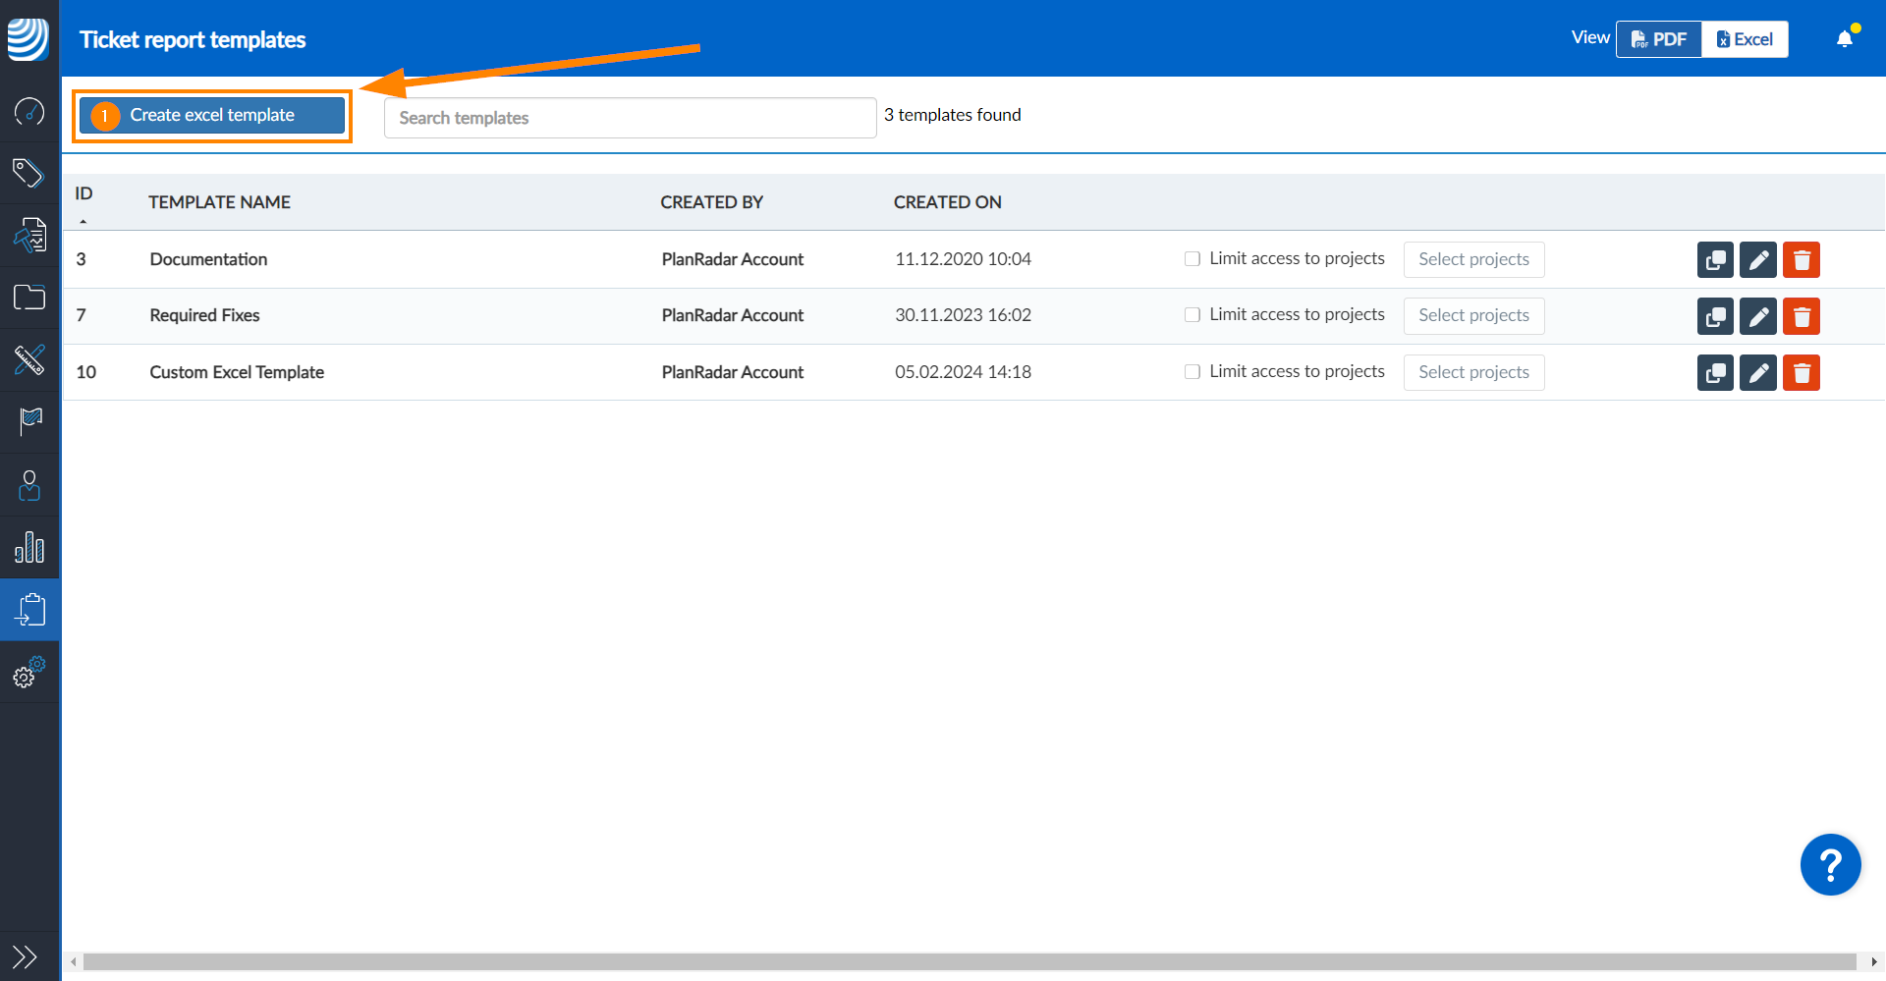Toggle Limit access for Custom Excel Template
1886x981 pixels.
[1192, 371]
